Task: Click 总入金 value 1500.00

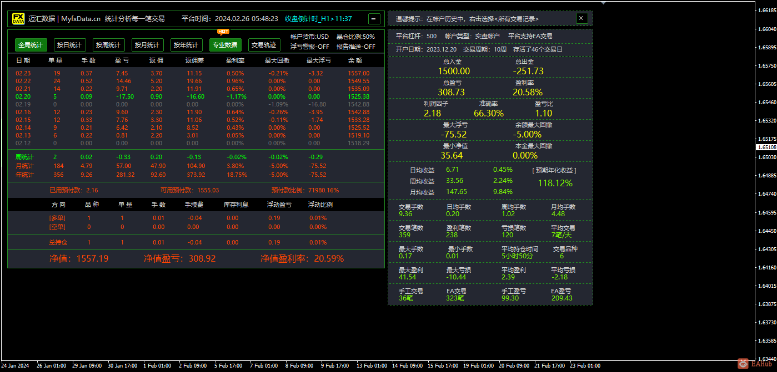Action: [454, 71]
